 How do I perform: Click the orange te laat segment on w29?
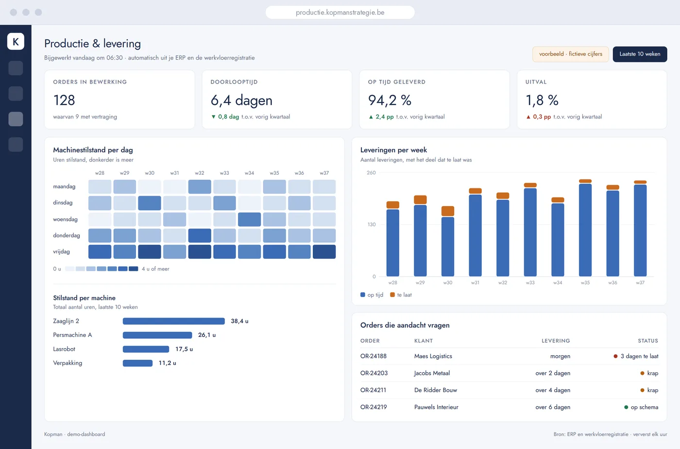pyautogui.click(x=420, y=200)
